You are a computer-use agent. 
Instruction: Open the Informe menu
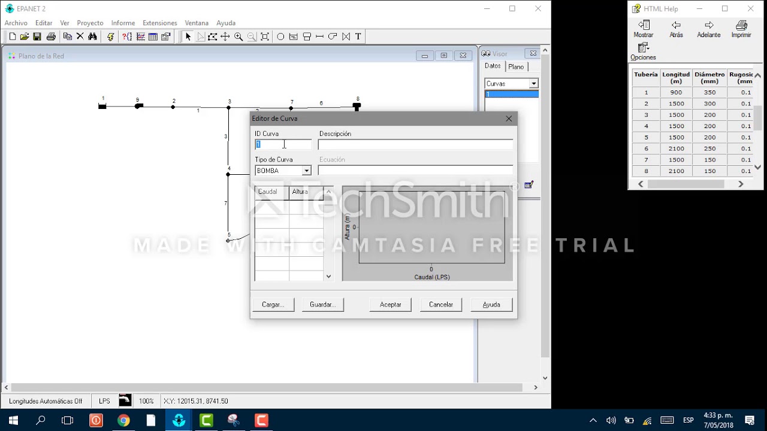click(123, 23)
